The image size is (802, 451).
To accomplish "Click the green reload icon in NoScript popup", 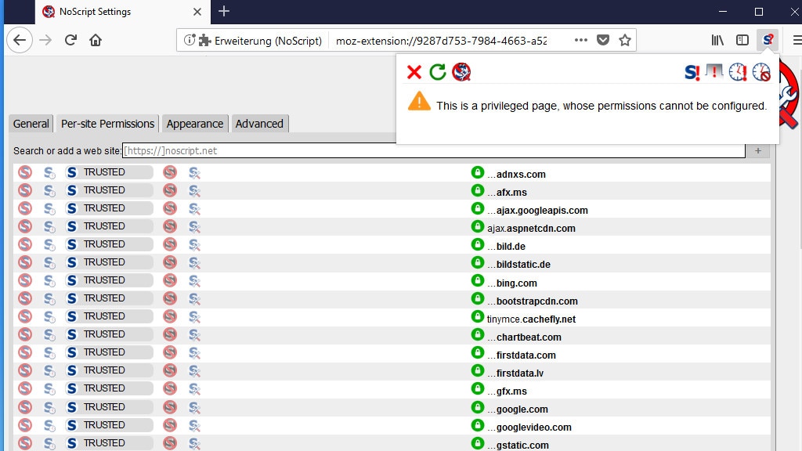I will click(438, 73).
